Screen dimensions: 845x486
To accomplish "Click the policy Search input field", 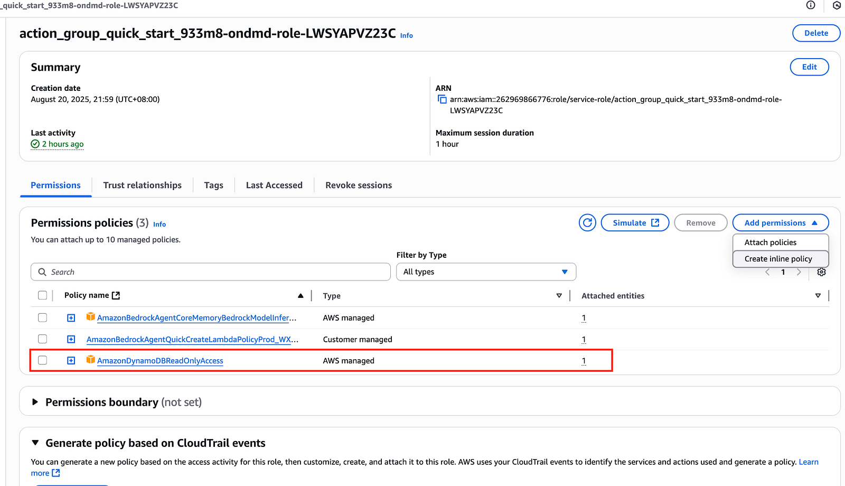I will pos(211,272).
